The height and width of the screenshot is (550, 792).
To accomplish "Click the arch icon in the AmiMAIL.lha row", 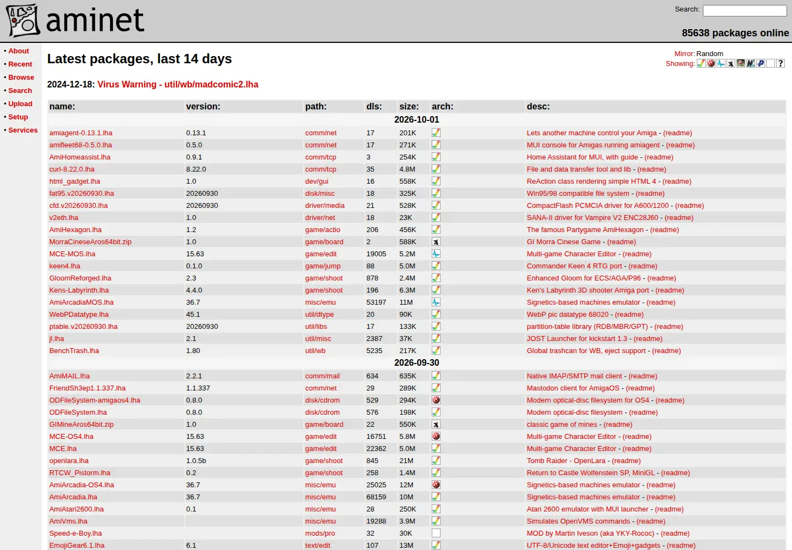I will [436, 376].
